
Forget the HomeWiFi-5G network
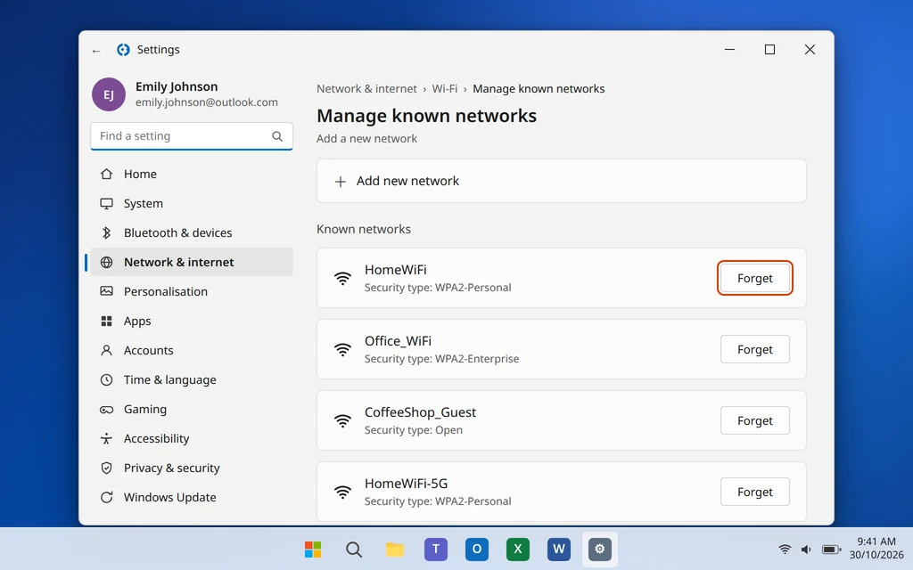point(754,492)
